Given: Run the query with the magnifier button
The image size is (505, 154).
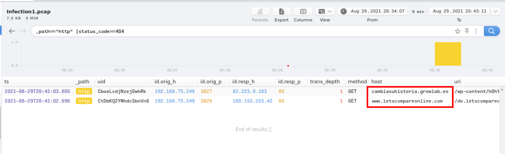Looking at the screenshot, I should tap(491, 31).
